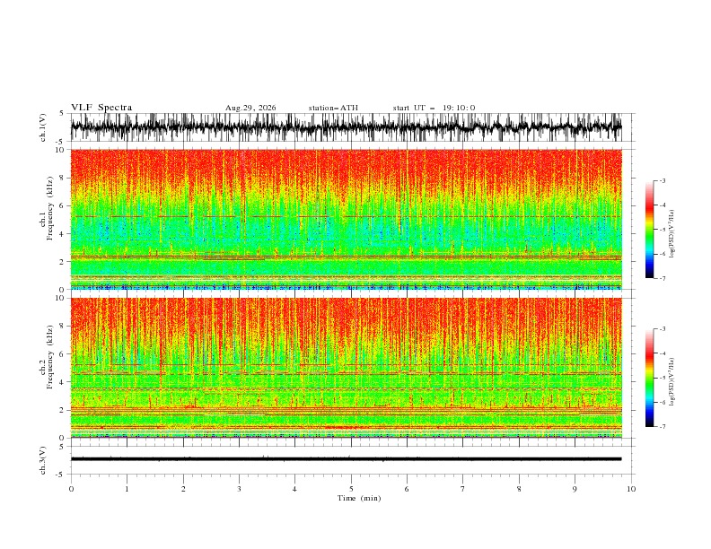Viewport: 711px width, 549px height.
Task: Click the ch.2 Frequency (kHz) axis label
Action: click(47, 368)
